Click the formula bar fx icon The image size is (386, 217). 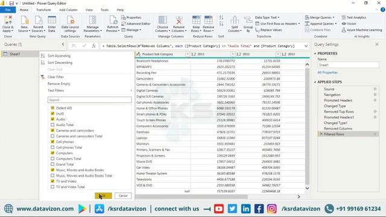[93, 46]
